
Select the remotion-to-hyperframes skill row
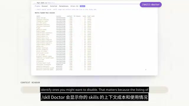pyautogui.click(x=64, y=58)
